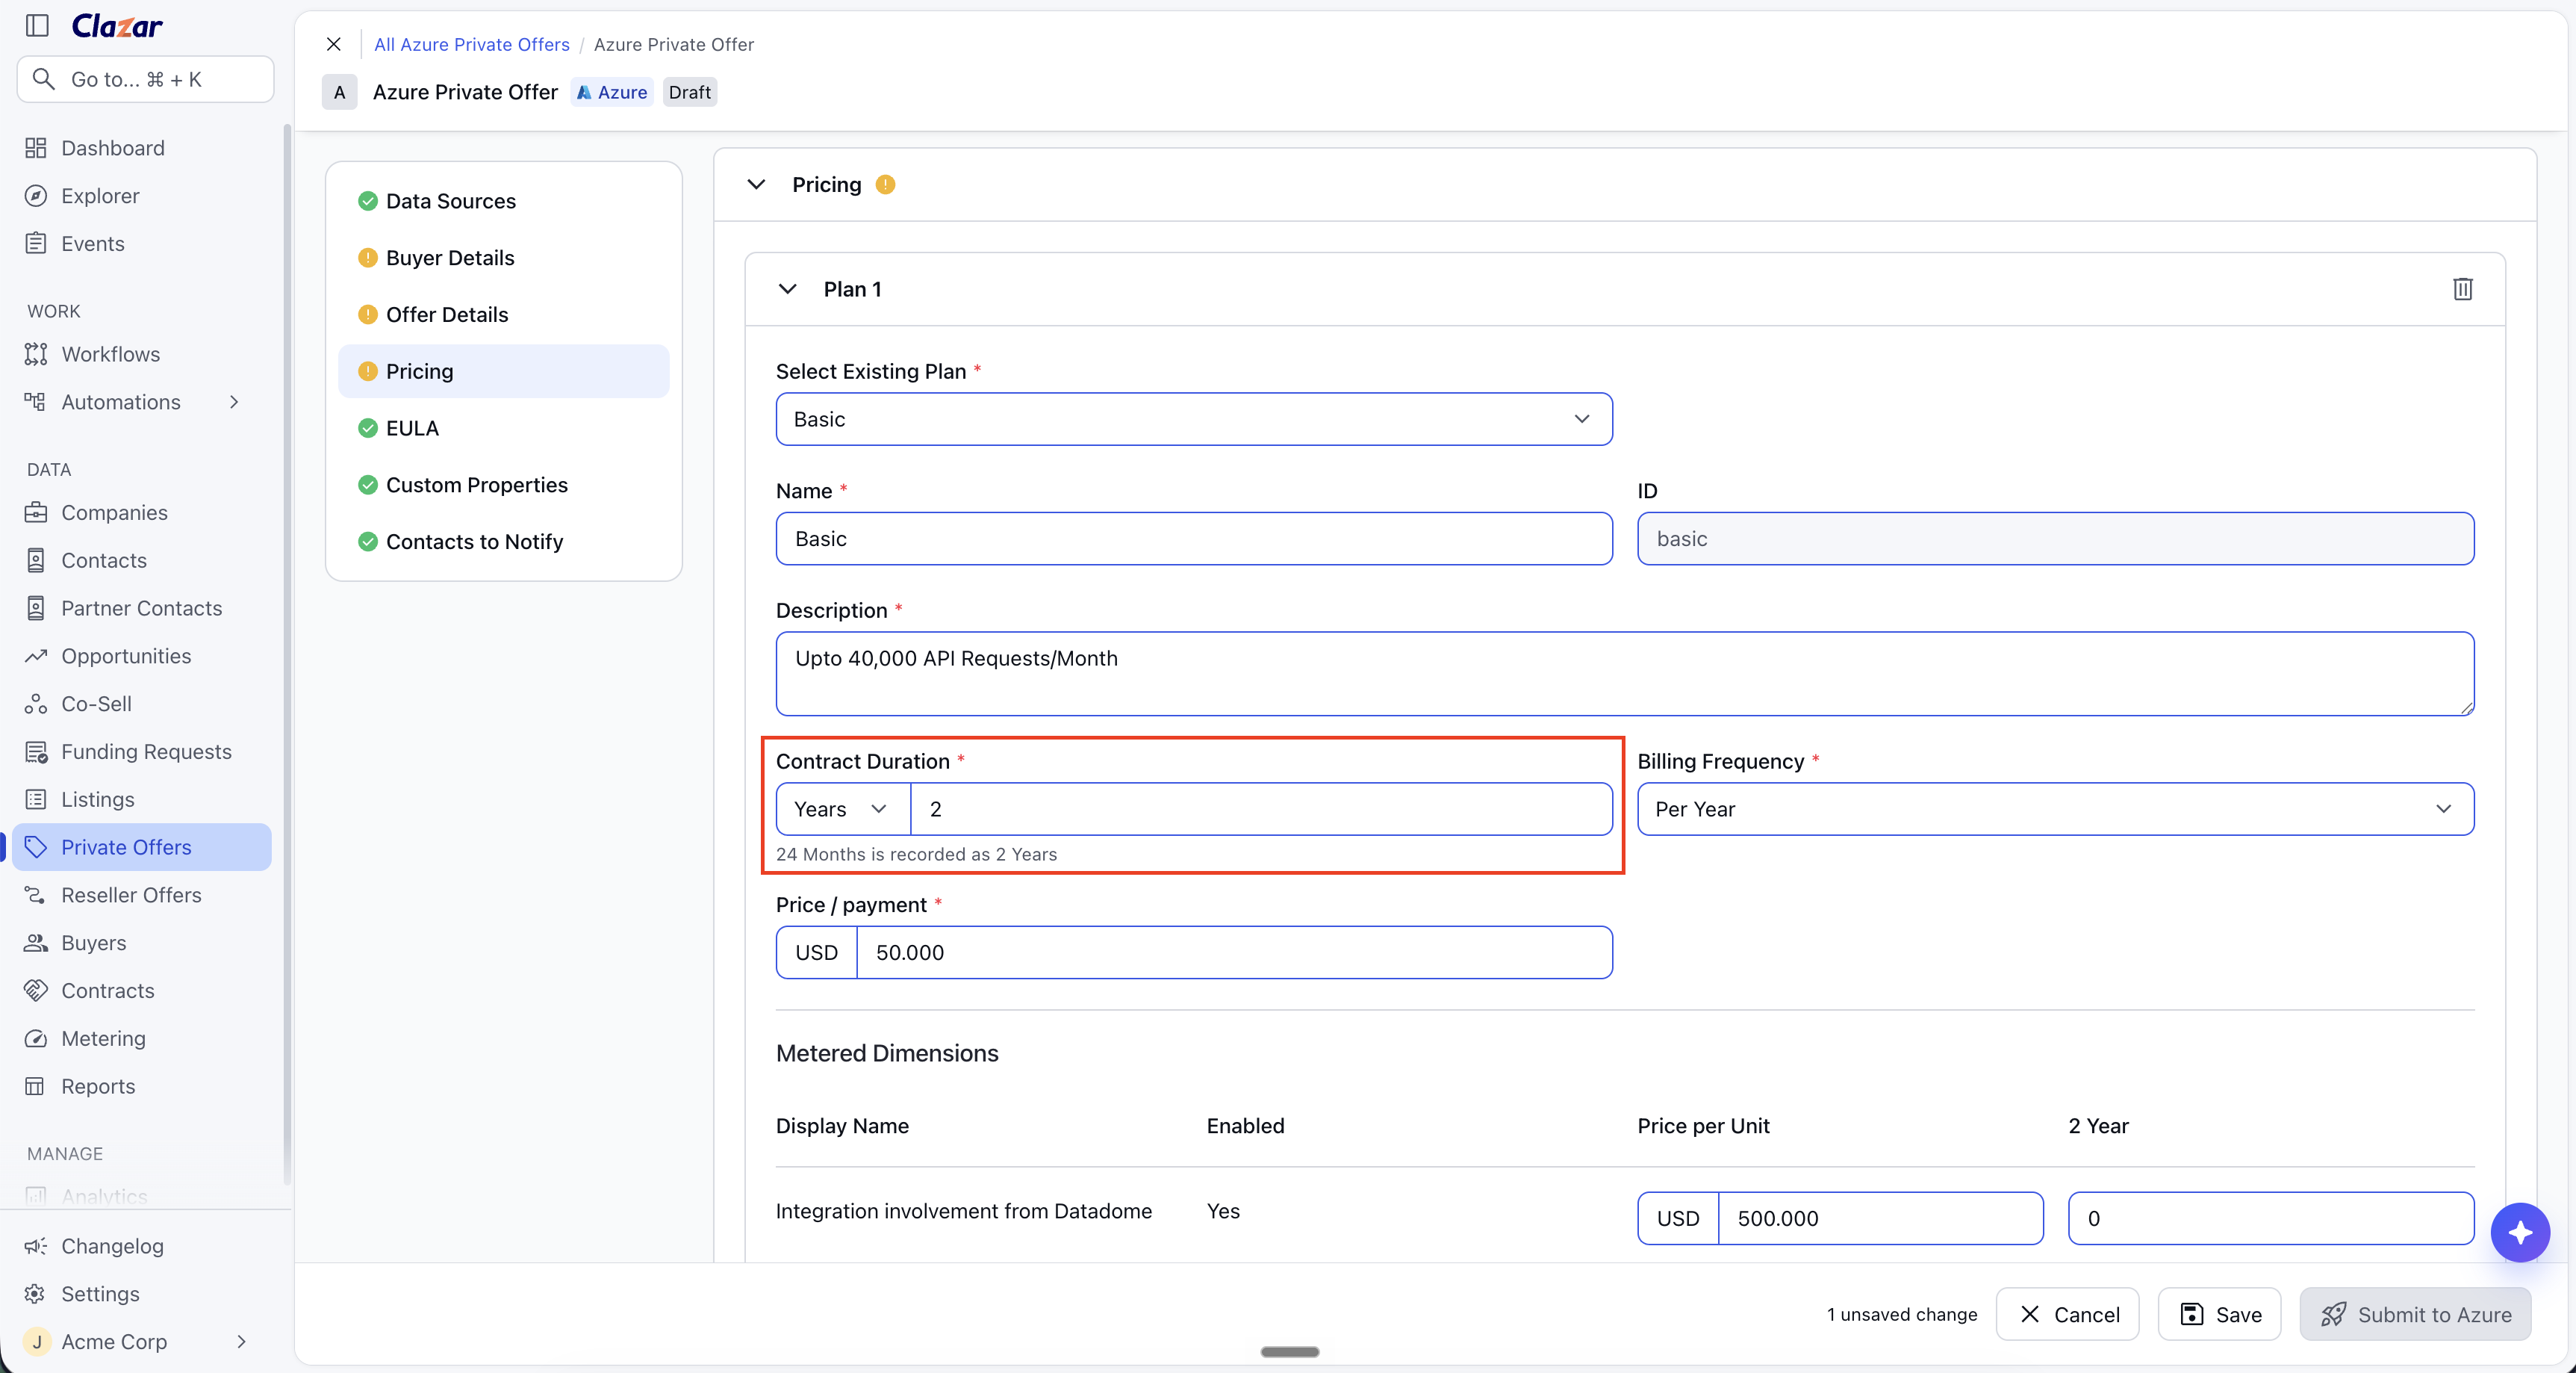The height and width of the screenshot is (1373, 2576).
Task: Follow the All Azure Private Offers breadcrumb
Action: pyautogui.click(x=471, y=44)
